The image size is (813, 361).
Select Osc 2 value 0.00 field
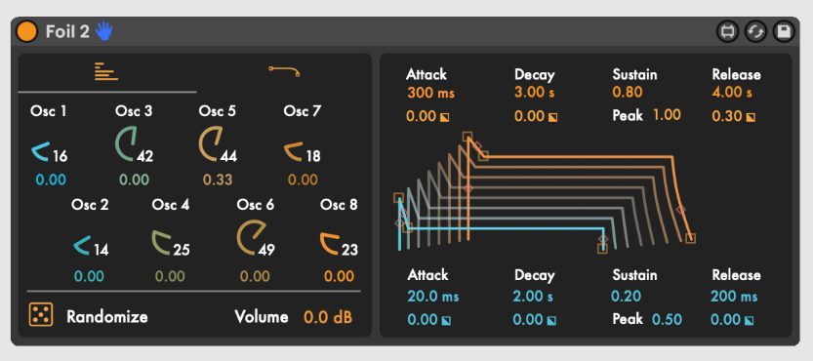[x=89, y=276]
